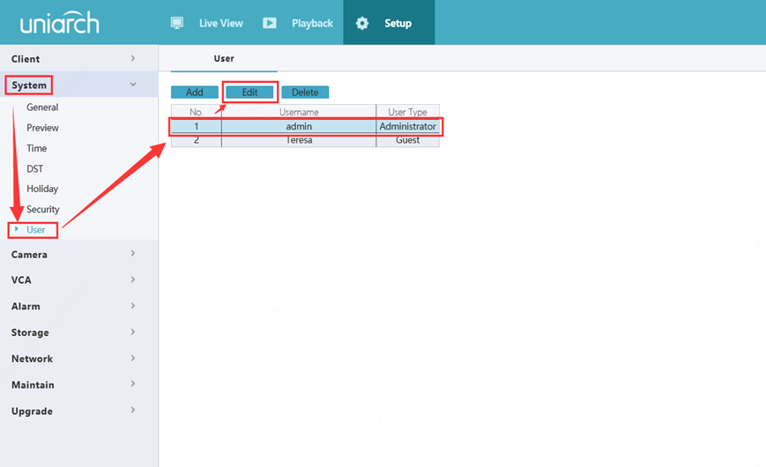Viewport: 766px width, 467px height.
Task: Expand the Camera section chevron
Action: click(133, 254)
